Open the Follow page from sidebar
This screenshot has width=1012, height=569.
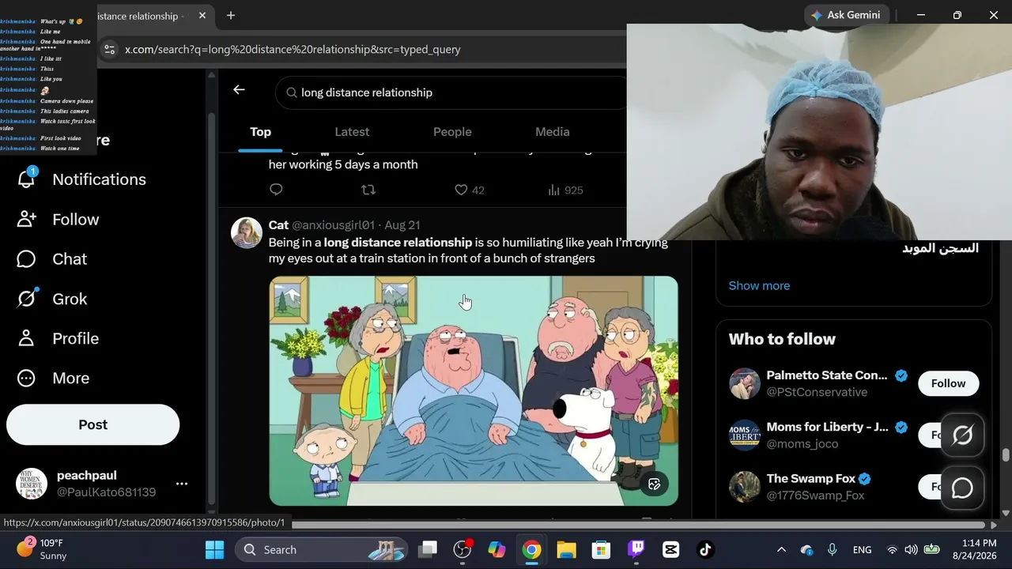[x=58, y=220]
